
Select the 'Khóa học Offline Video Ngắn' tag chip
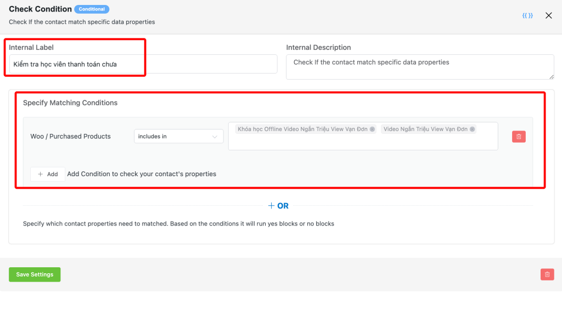point(302,130)
